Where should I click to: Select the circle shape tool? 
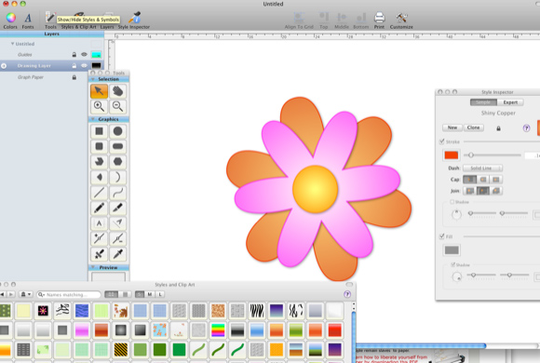[118, 131]
